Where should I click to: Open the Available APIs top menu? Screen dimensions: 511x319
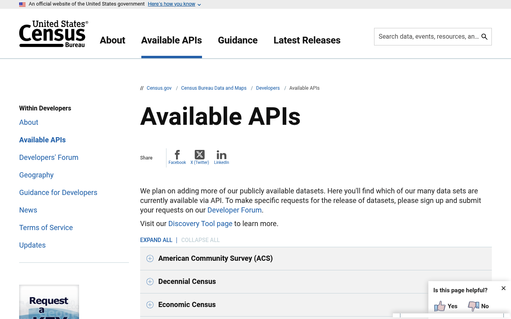click(172, 40)
